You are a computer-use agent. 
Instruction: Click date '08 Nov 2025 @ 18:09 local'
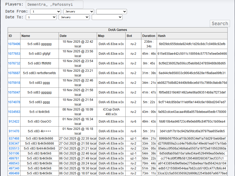(x=78, y=112)
